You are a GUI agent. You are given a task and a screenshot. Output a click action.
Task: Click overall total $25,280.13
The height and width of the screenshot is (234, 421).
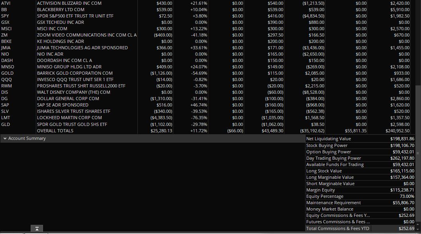point(161,131)
